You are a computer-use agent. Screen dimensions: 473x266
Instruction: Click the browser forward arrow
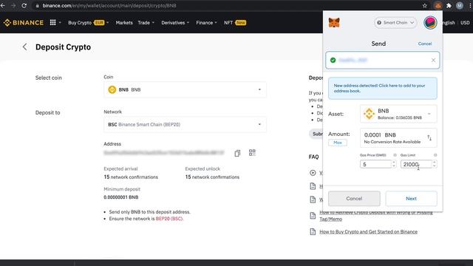pyautogui.click(x=13, y=6)
